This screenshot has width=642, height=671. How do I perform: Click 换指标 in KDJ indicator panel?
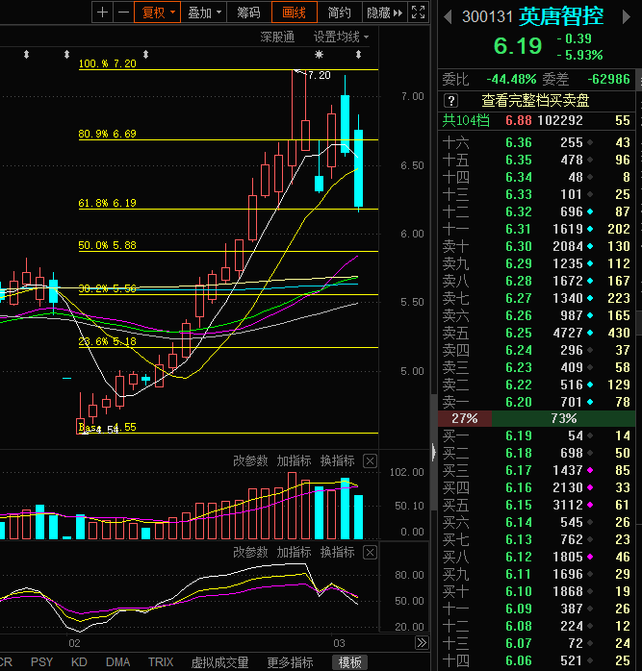[337, 552]
